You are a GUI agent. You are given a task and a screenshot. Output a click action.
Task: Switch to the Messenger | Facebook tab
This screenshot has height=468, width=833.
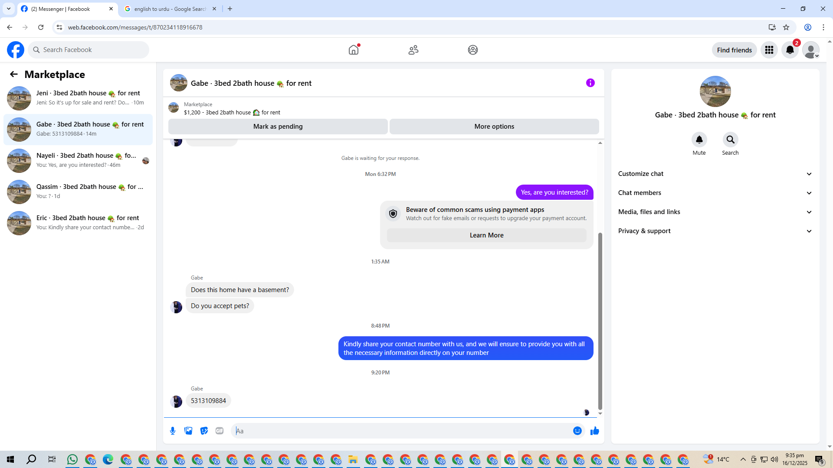pos(67,9)
